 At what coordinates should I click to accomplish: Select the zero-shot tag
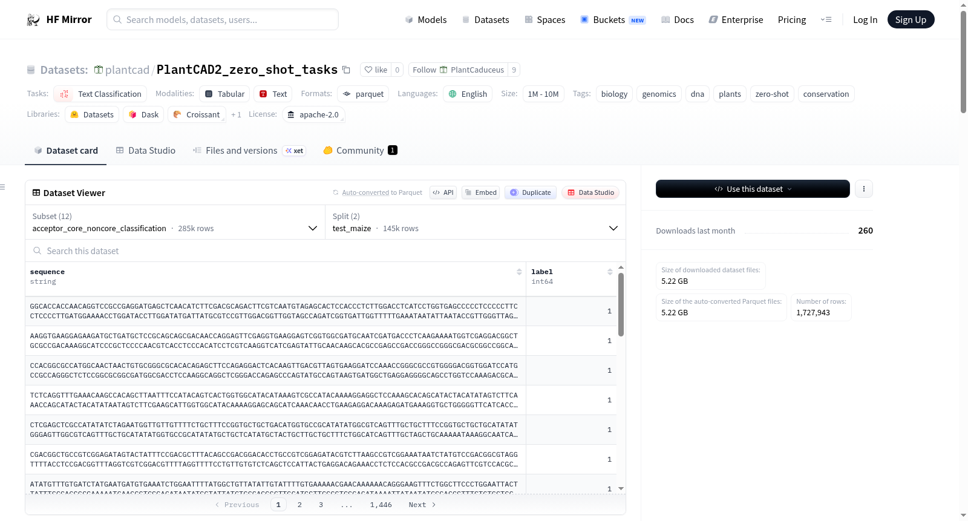(x=772, y=94)
